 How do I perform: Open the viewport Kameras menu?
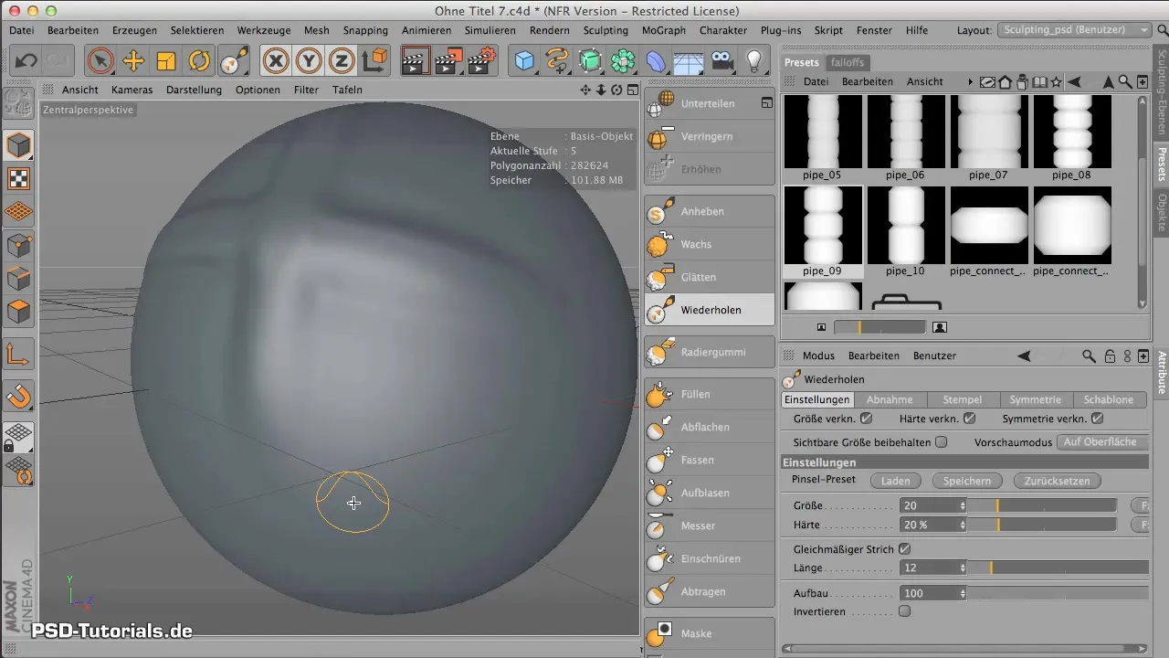tap(132, 90)
